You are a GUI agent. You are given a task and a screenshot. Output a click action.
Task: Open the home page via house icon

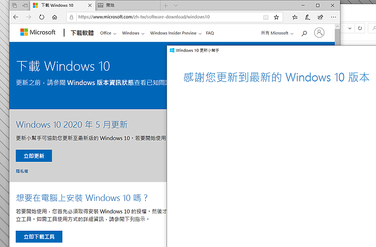(x=55, y=17)
